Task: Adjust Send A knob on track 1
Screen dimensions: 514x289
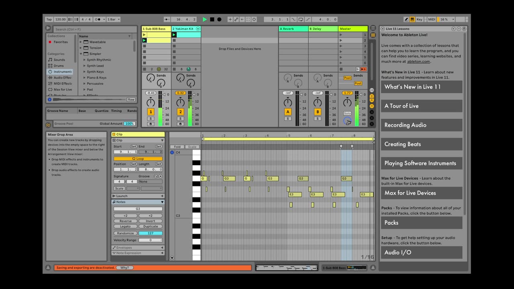Action: click(150, 78)
